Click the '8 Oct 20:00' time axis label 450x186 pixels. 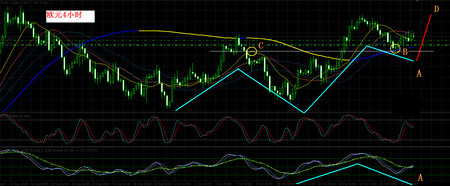coord(264,184)
